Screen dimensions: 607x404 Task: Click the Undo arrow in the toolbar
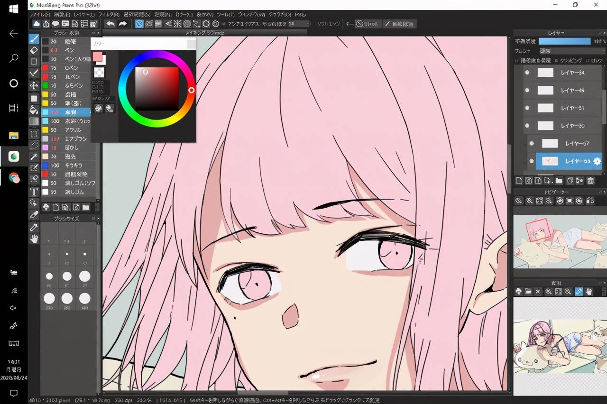tap(110, 24)
